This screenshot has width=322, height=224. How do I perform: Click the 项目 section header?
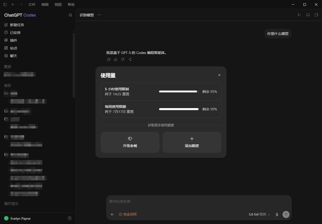8,85
